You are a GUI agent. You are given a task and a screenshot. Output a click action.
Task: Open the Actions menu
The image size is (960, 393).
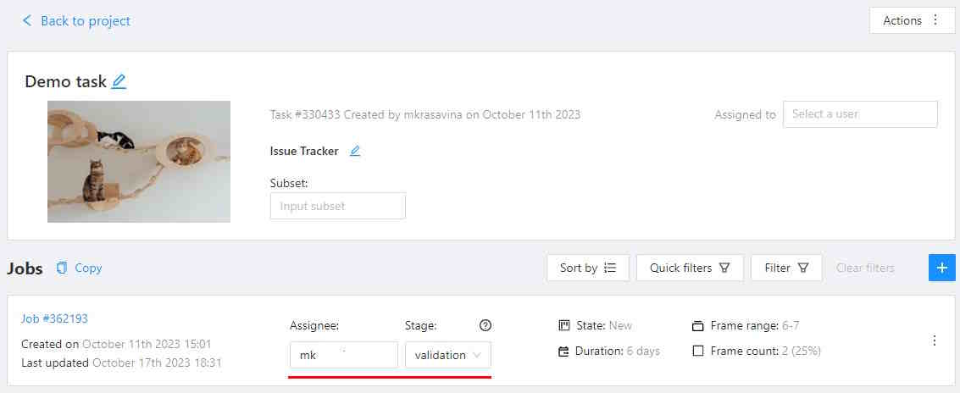pyautogui.click(x=912, y=20)
